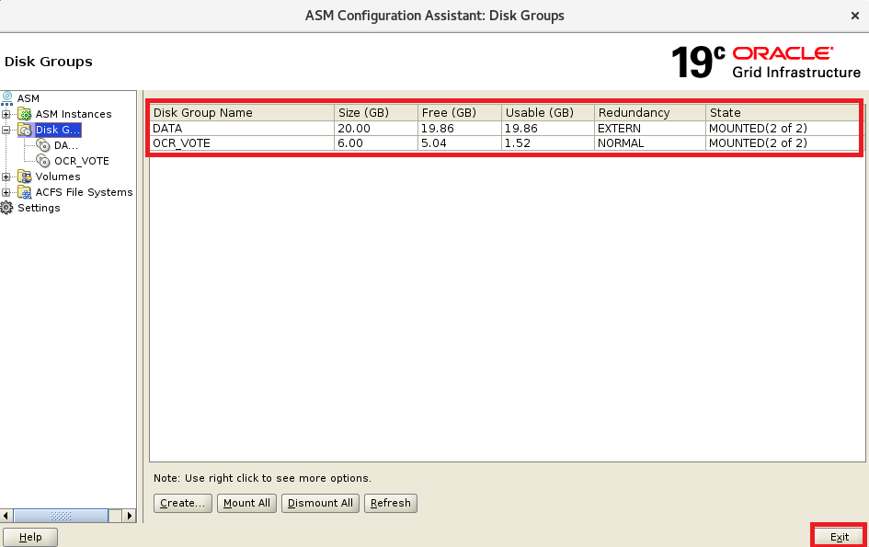Screen dimensions: 869x547
Task: Open Settings in the tree
Action: (x=39, y=208)
